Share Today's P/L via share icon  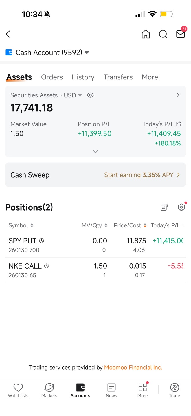click(x=179, y=124)
